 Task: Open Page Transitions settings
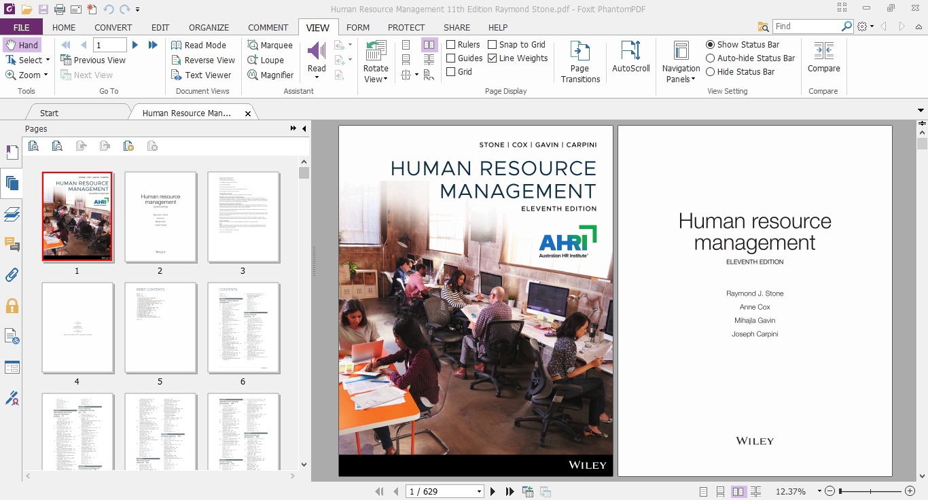click(580, 62)
